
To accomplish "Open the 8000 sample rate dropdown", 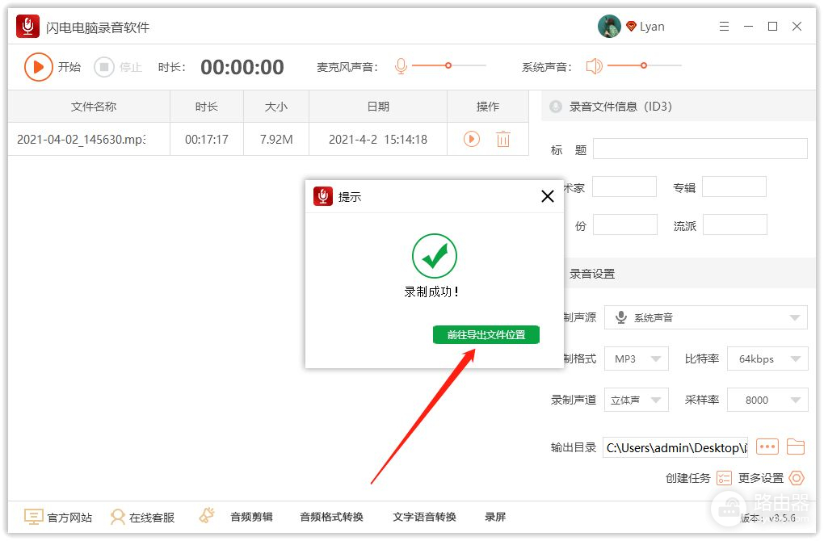I will click(796, 400).
